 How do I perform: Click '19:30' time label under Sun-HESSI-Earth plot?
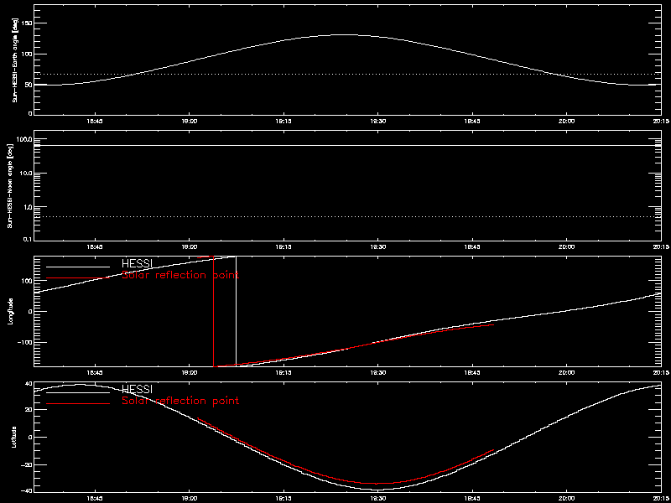point(377,122)
